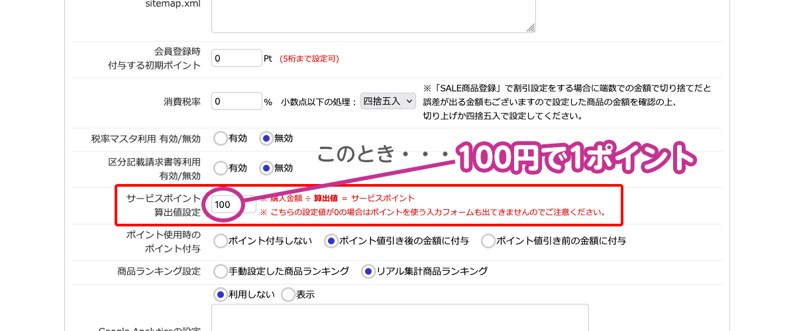This screenshot has width=795, height=331.
Task: Select 無効 for 税率マスタ利用
Action: click(266, 138)
